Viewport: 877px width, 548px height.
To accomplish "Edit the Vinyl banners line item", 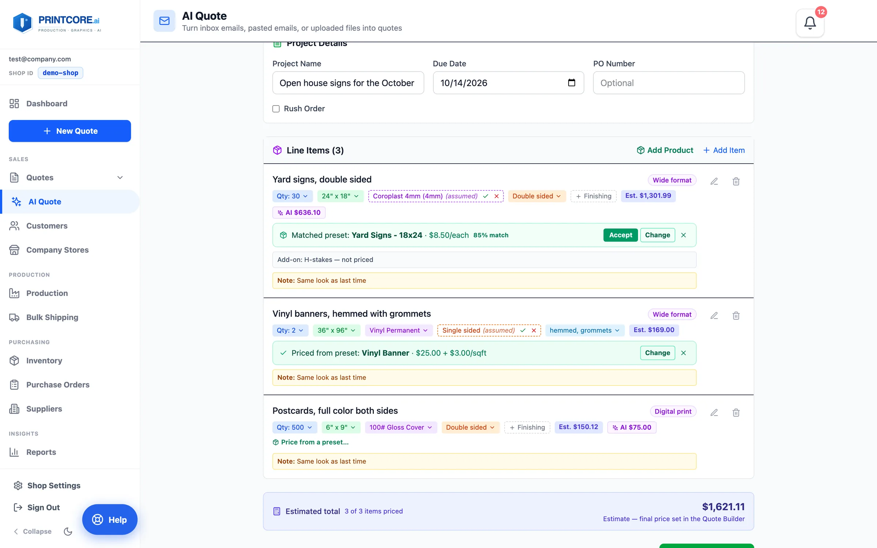I will [714, 316].
